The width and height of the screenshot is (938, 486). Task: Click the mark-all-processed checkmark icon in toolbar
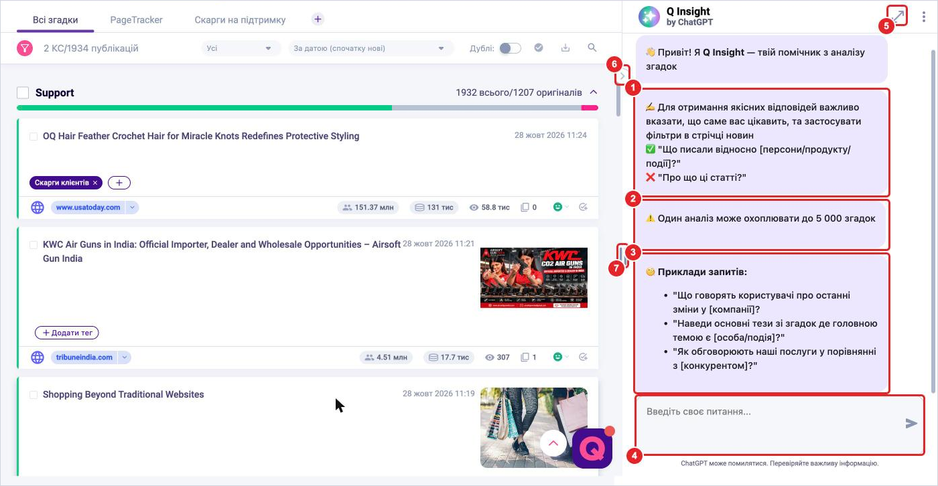tap(539, 48)
